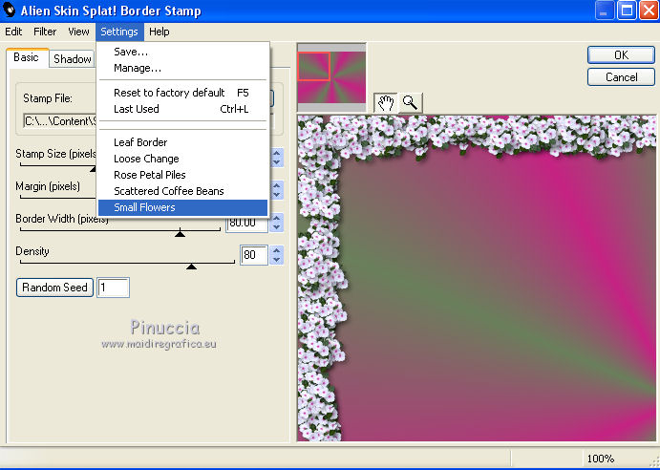The width and height of the screenshot is (660, 470).
Task: Click the Stamp Size spinner arrows
Action: coord(277,158)
